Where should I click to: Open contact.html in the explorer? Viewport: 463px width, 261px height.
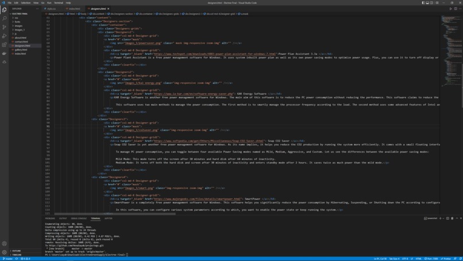point(21,41)
